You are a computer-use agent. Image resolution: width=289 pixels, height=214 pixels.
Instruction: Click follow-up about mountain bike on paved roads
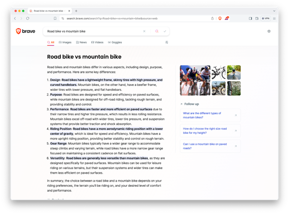tap(210, 146)
